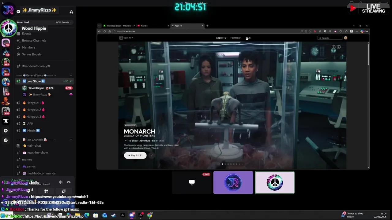Open Apple TV account avatar
The height and width of the screenshot is (220, 392).
[345, 38]
